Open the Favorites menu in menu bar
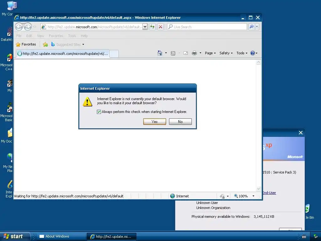The image size is (321, 241). click(x=56, y=36)
